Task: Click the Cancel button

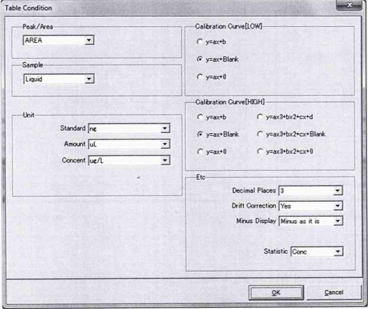Action: point(333,292)
